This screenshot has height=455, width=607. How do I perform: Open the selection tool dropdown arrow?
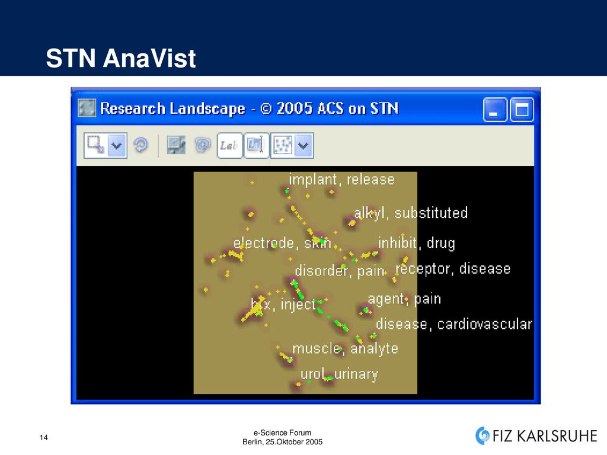117,146
